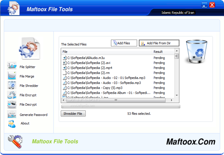Click the horizontal scrollbar left arrow
Viewport: 224px width, 155px height.
tap(63, 100)
